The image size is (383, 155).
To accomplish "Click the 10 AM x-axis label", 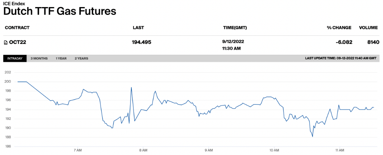I will (274, 150).
